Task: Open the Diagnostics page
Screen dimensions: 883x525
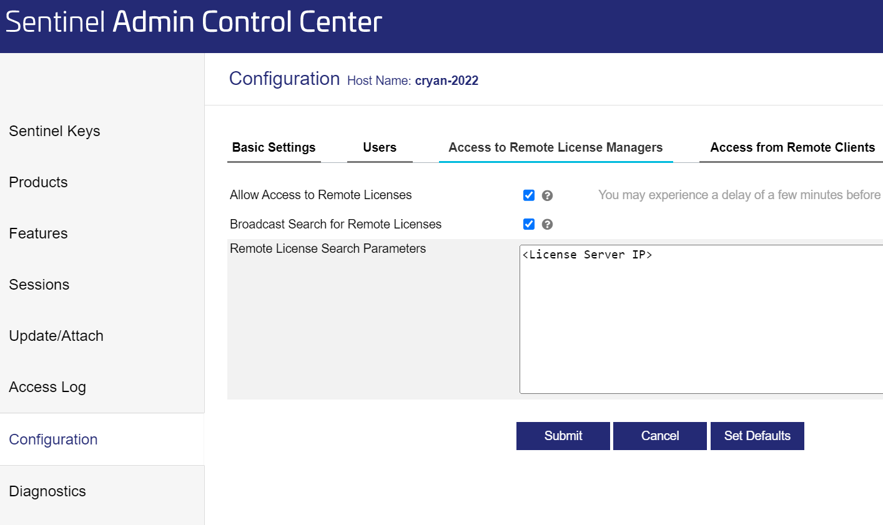Action: pos(47,491)
